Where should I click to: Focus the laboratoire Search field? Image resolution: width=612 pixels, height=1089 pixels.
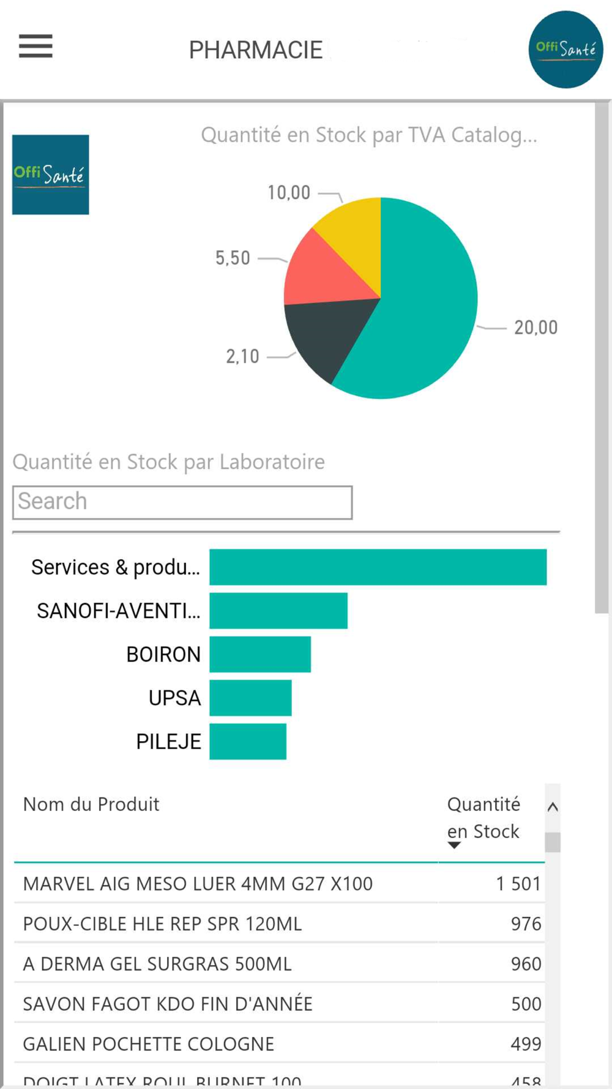[182, 502]
